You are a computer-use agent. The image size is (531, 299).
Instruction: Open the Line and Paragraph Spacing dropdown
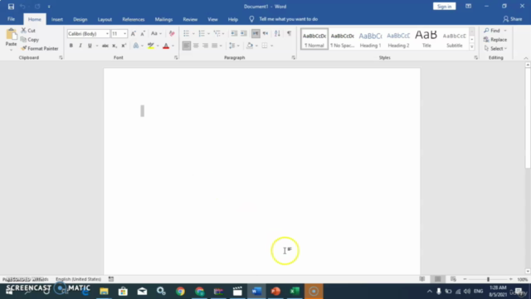[x=234, y=46]
